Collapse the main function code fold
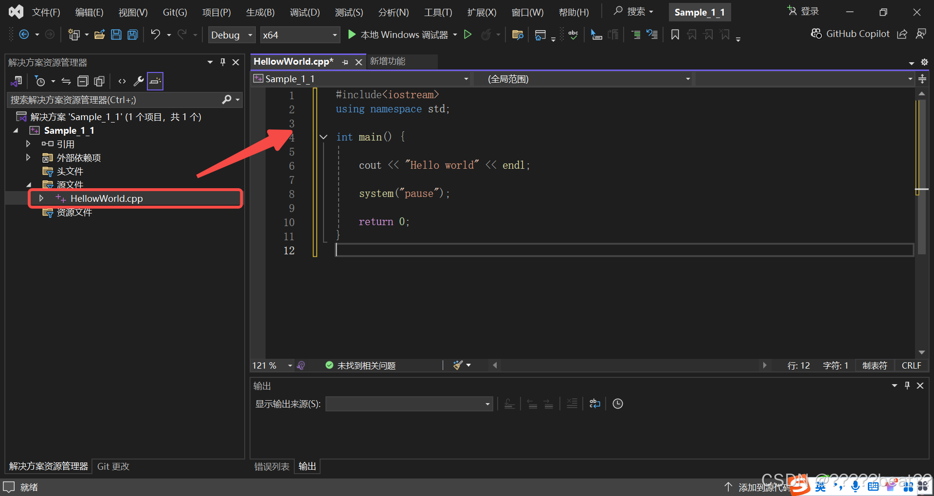 click(323, 137)
